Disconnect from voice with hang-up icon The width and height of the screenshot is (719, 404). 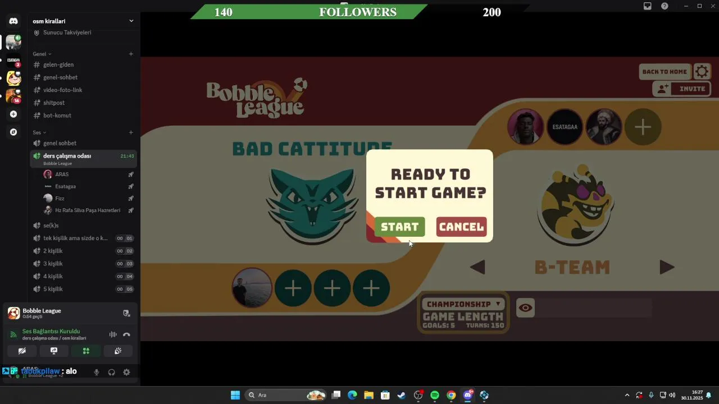click(x=126, y=334)
